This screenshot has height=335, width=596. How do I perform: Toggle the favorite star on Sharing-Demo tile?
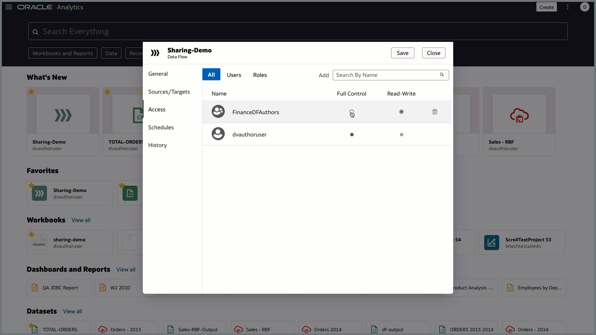tap(31, 92)
